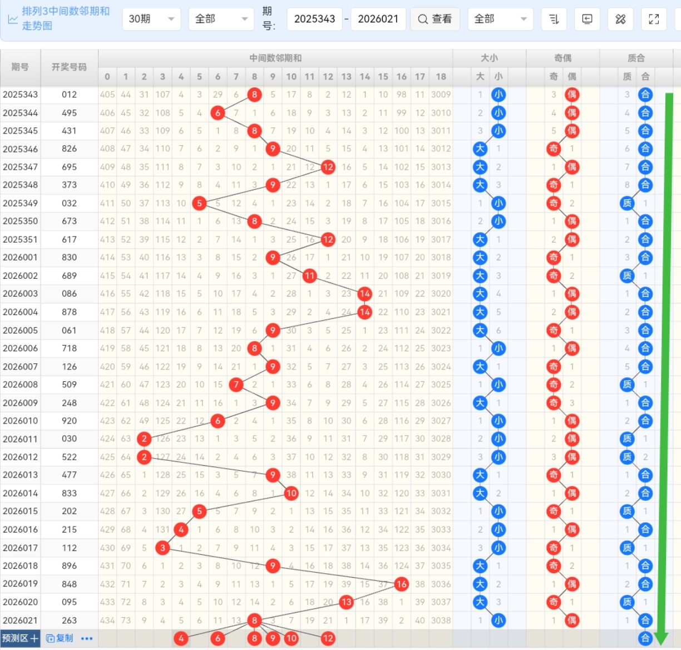Image resolution: width=681 pixels, height=650 pixels.
Task: Expand the 全部 dropdown after 查看 button
Action: pos(500,19)
